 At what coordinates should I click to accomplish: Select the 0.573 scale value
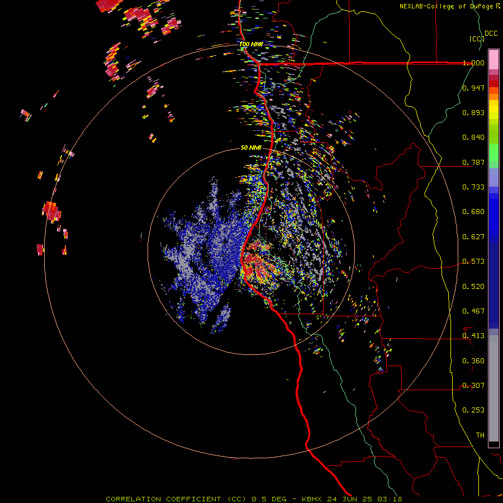[x=473, y=262]
